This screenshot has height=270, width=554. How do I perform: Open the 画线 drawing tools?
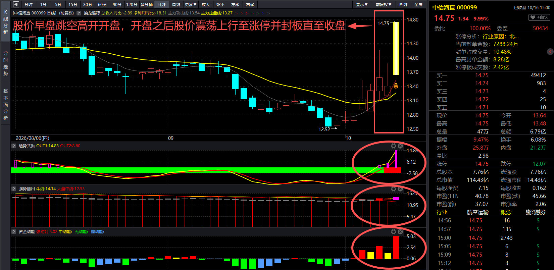(x=403, y=4)
